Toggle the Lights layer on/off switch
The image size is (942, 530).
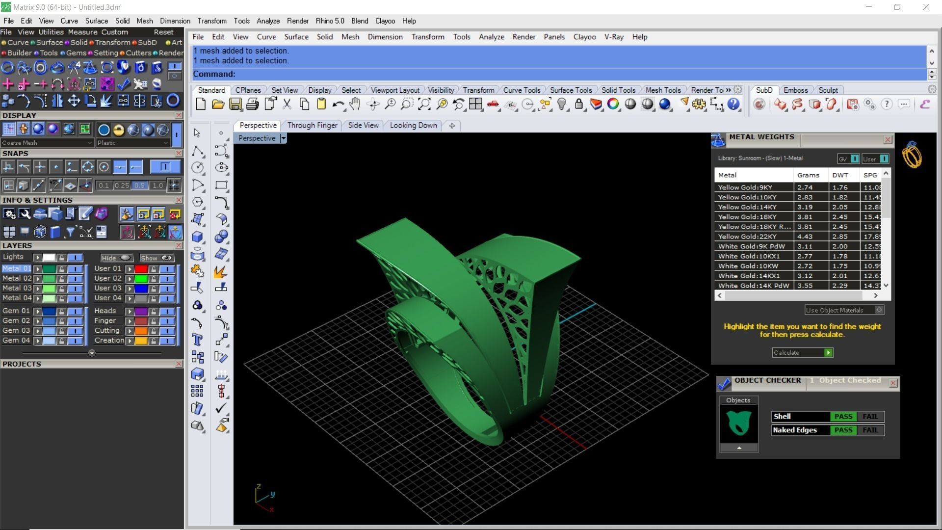75,257
